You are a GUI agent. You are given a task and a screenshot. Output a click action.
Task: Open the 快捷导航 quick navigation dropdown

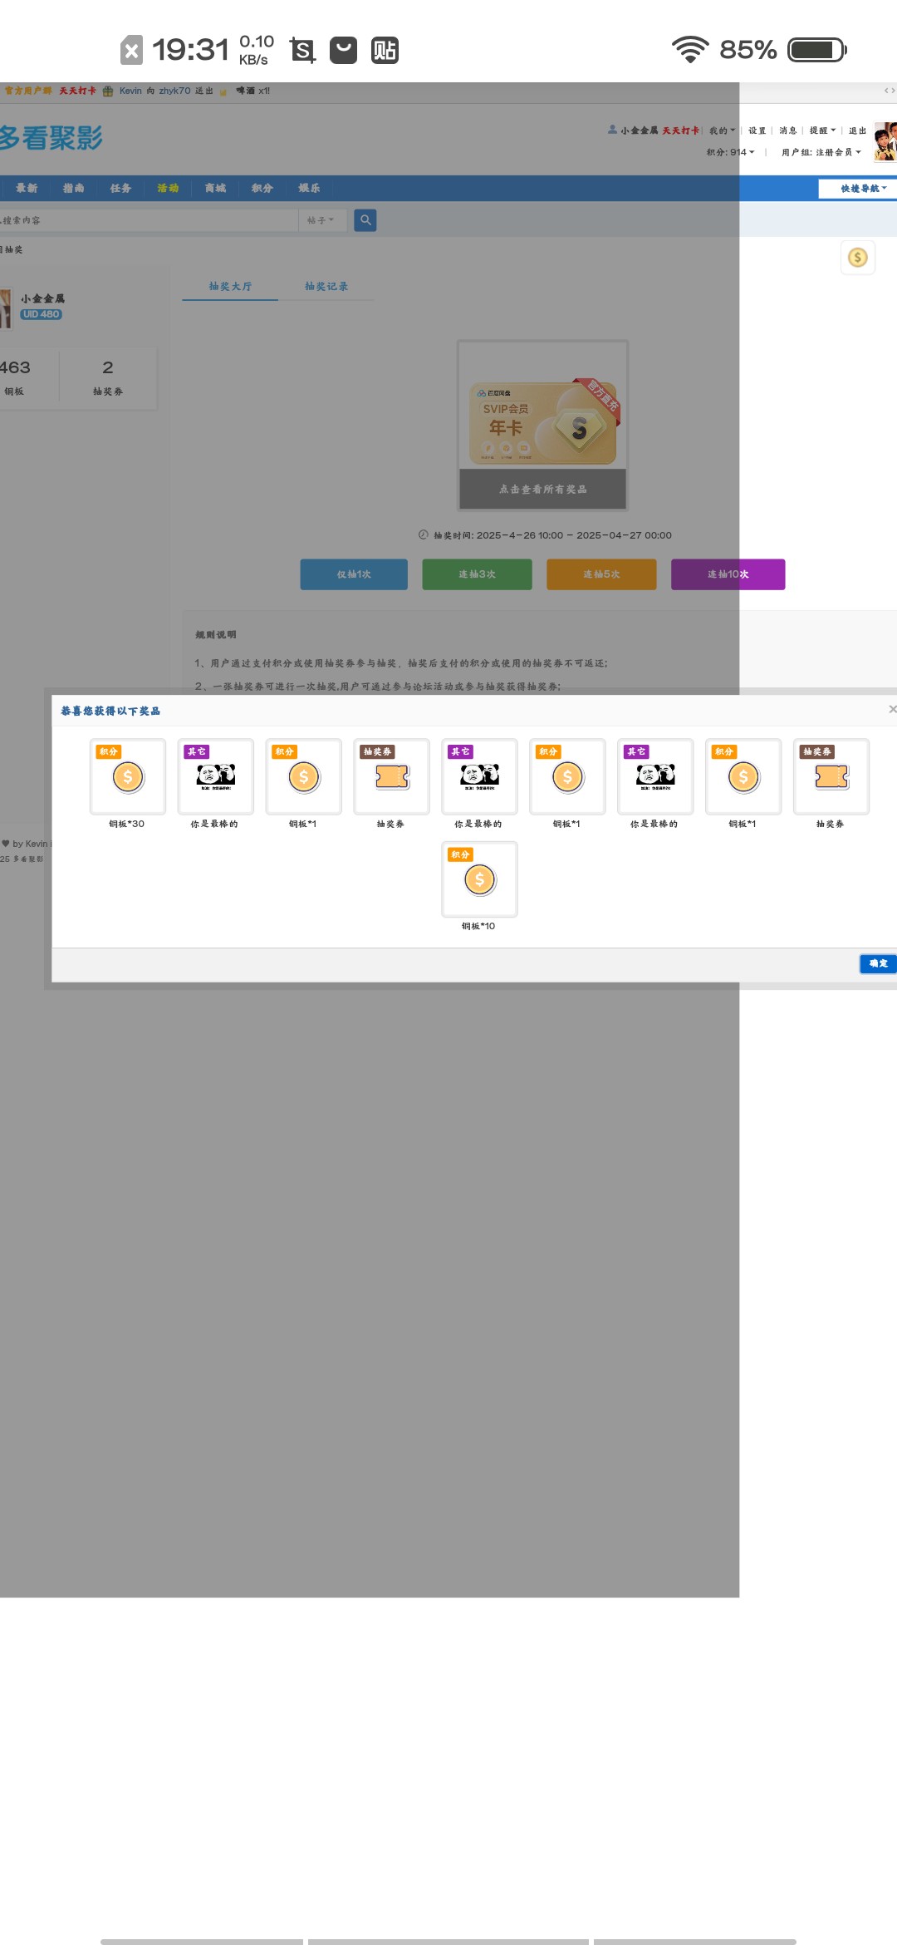[862, 189]
